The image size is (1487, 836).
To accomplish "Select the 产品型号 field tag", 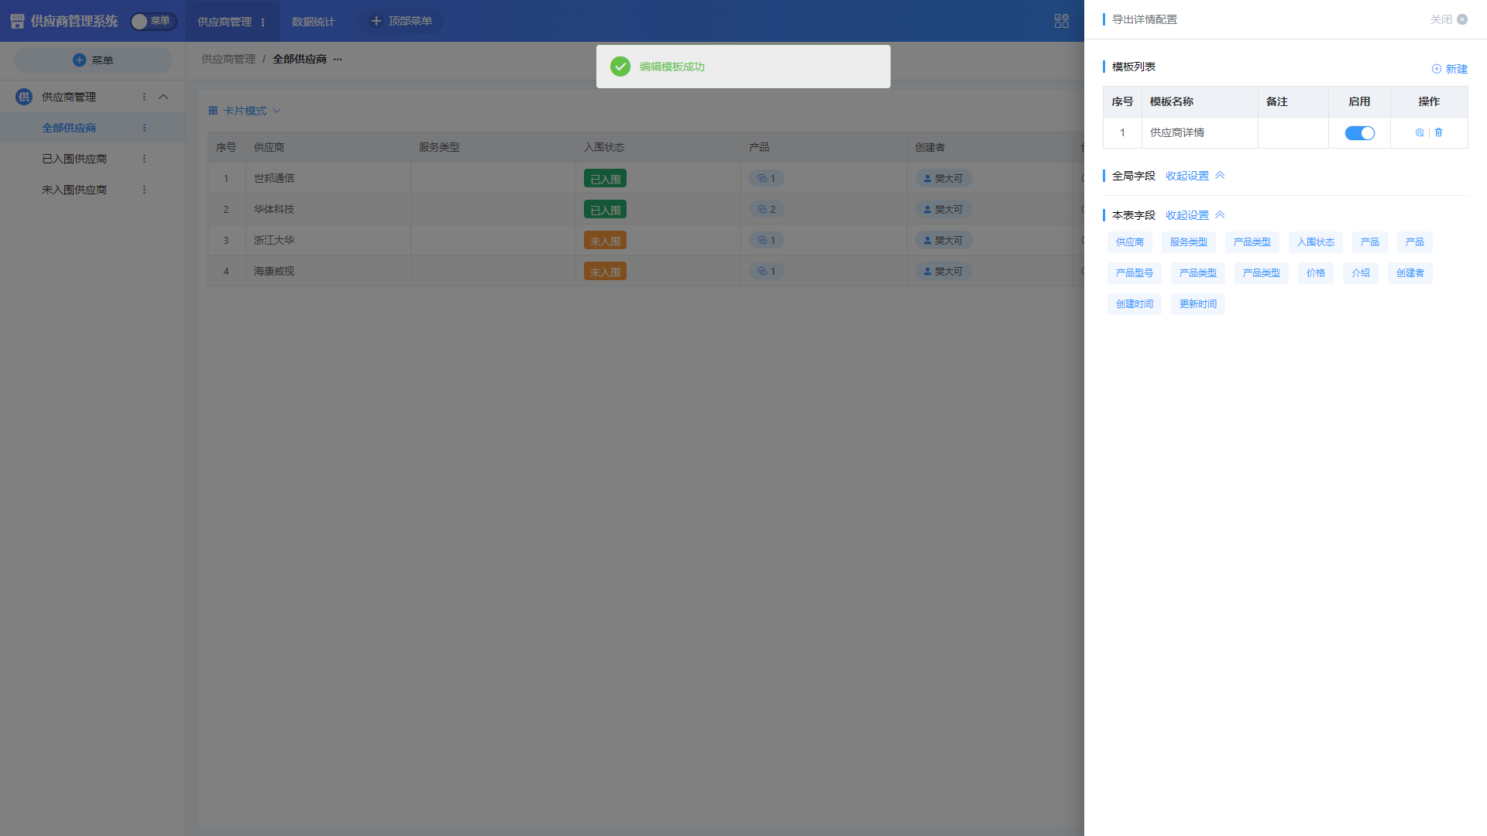I will 1135,273.
